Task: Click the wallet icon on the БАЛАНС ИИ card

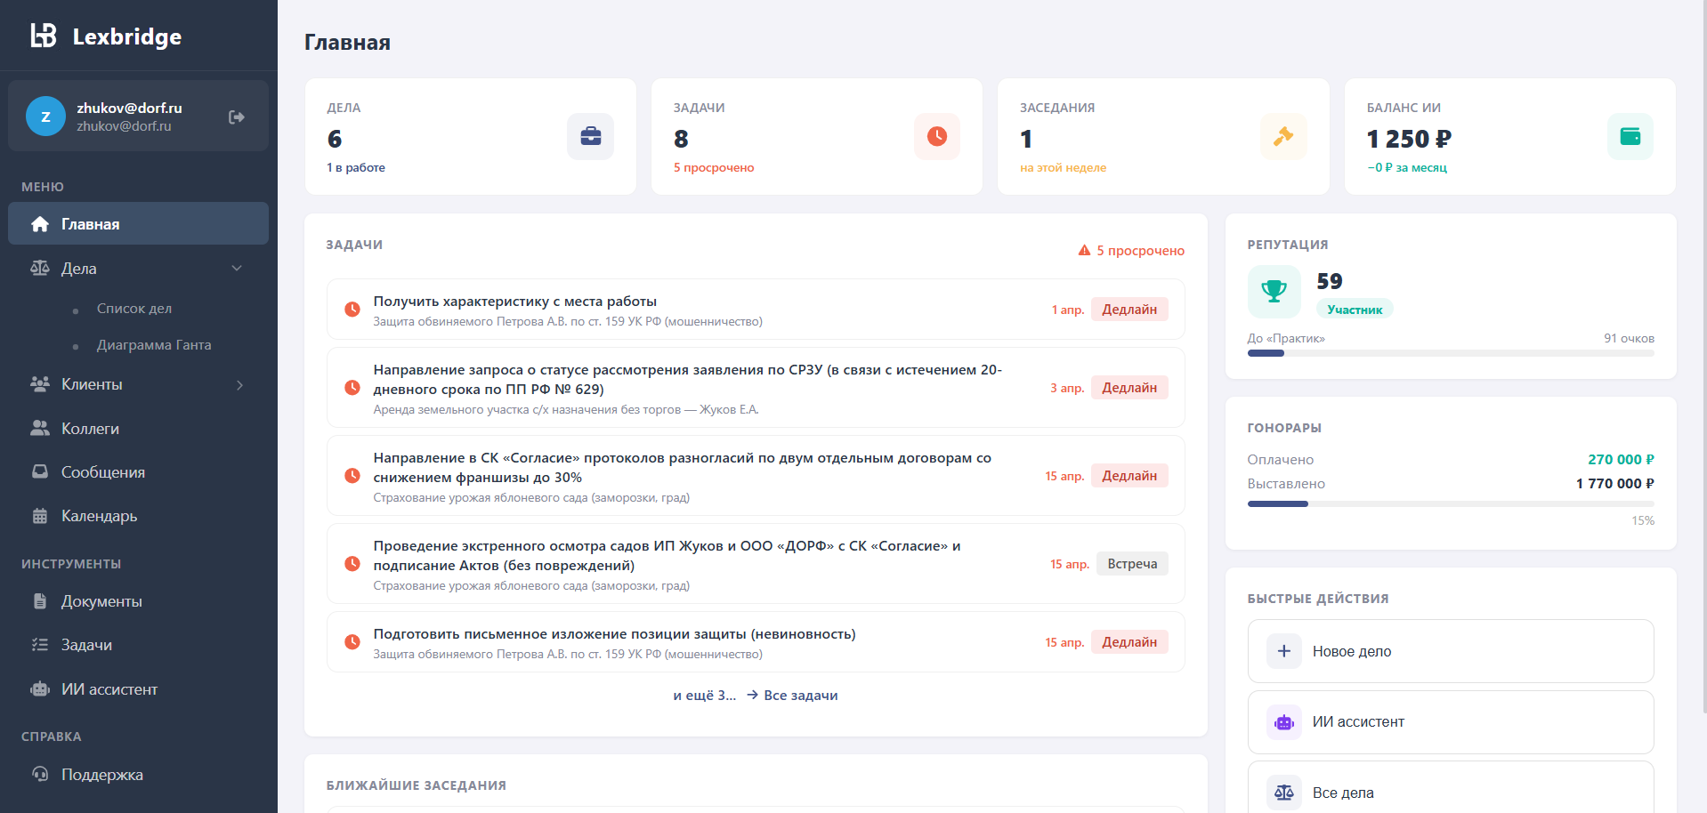Action: point(1629,136)
